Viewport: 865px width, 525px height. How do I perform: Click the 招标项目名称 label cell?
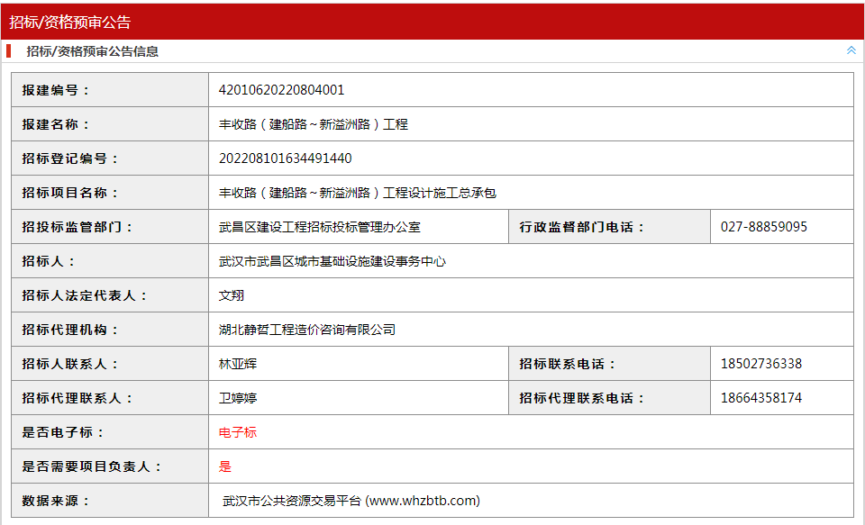pyautogui.click(x=110, y=193)
